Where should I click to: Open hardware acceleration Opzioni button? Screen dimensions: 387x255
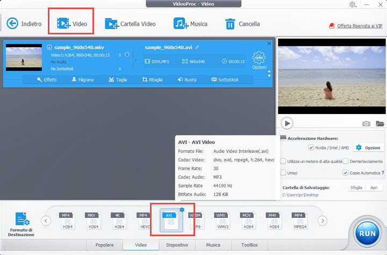pos(368,148)
